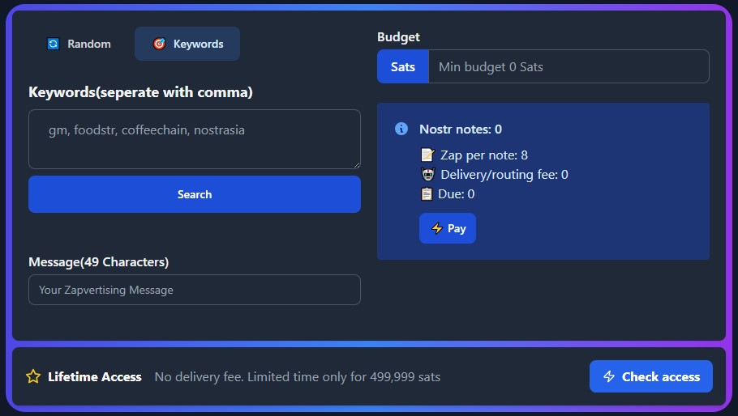Click the star icon next to Lifetime Access
This screenshot has width=738, height=416.
[33, 376]
